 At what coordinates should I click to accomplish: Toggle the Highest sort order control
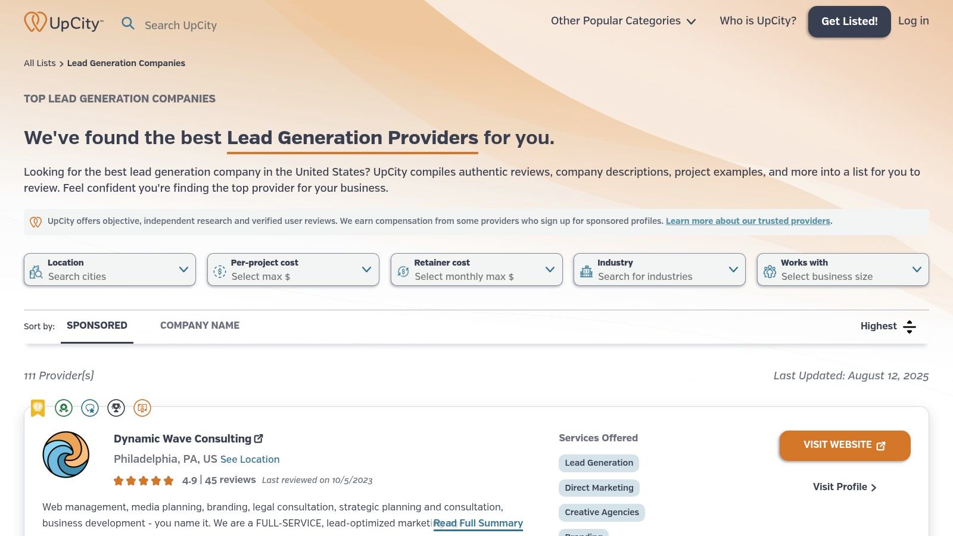887,326
